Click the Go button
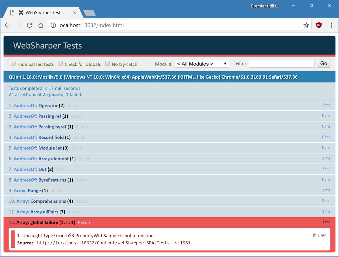The height and width of the screenshot is (257, 339). [324, 63]
